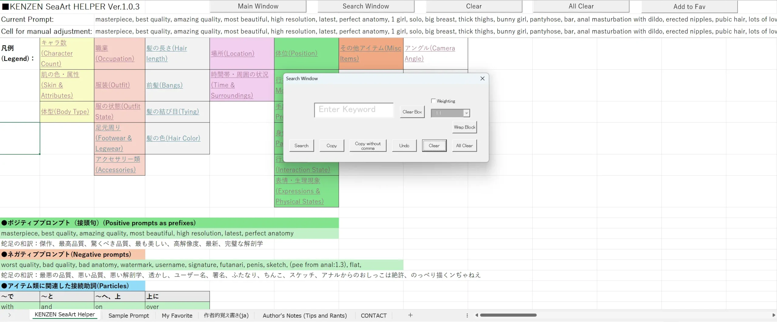This screenshot has height=322, width=777.
Task: Click Copy without comma button
Action: (x=368, y=146)
